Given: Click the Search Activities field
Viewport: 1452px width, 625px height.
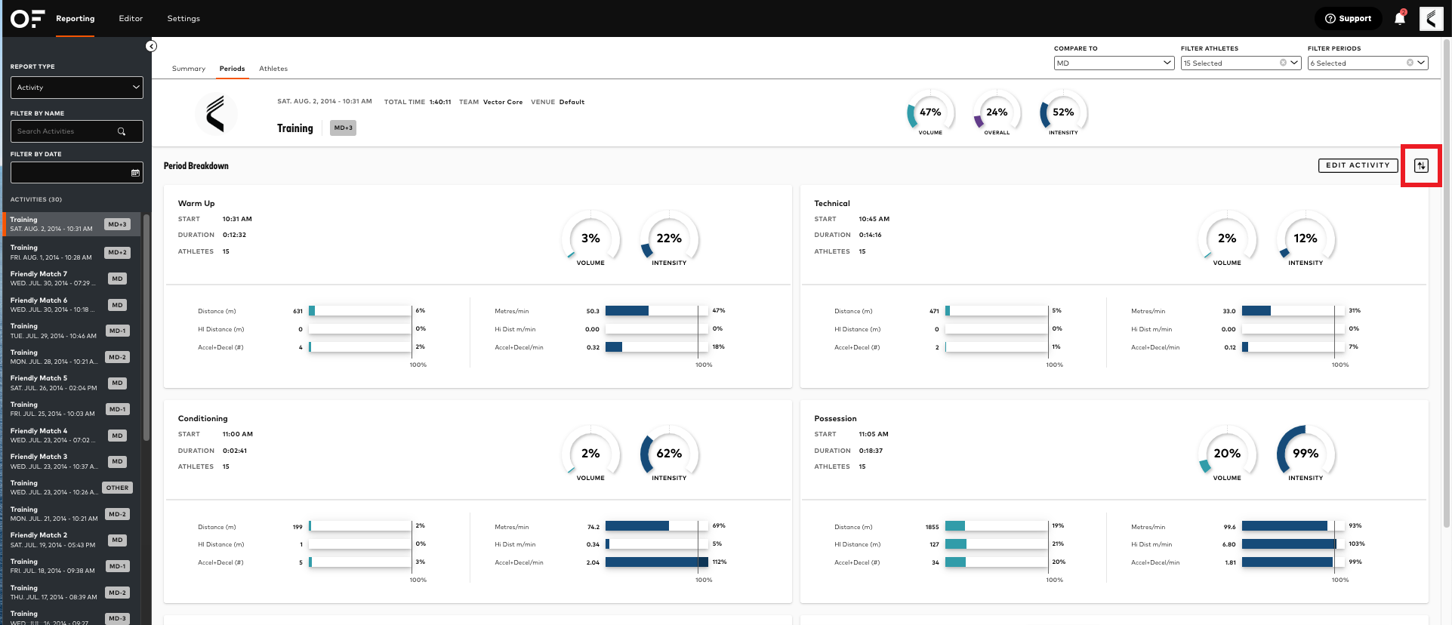Looking at the screenshot, I should (x=64, y=131).
